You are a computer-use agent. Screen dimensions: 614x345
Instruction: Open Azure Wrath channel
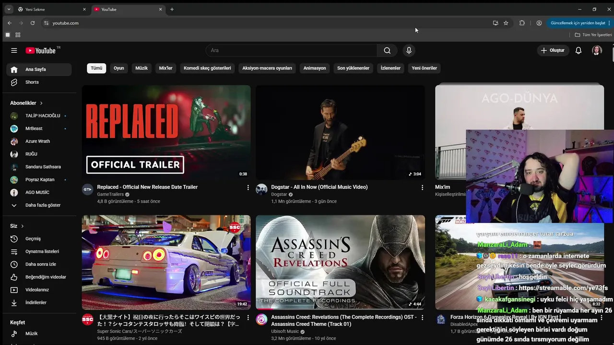pyautogui.click(x=39, y=141)
